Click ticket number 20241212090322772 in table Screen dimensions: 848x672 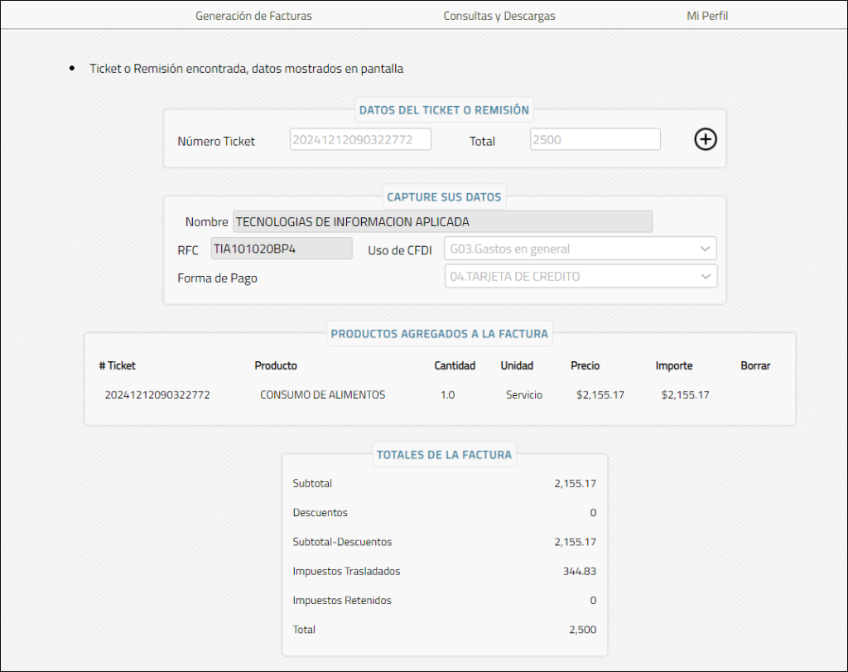157,395
